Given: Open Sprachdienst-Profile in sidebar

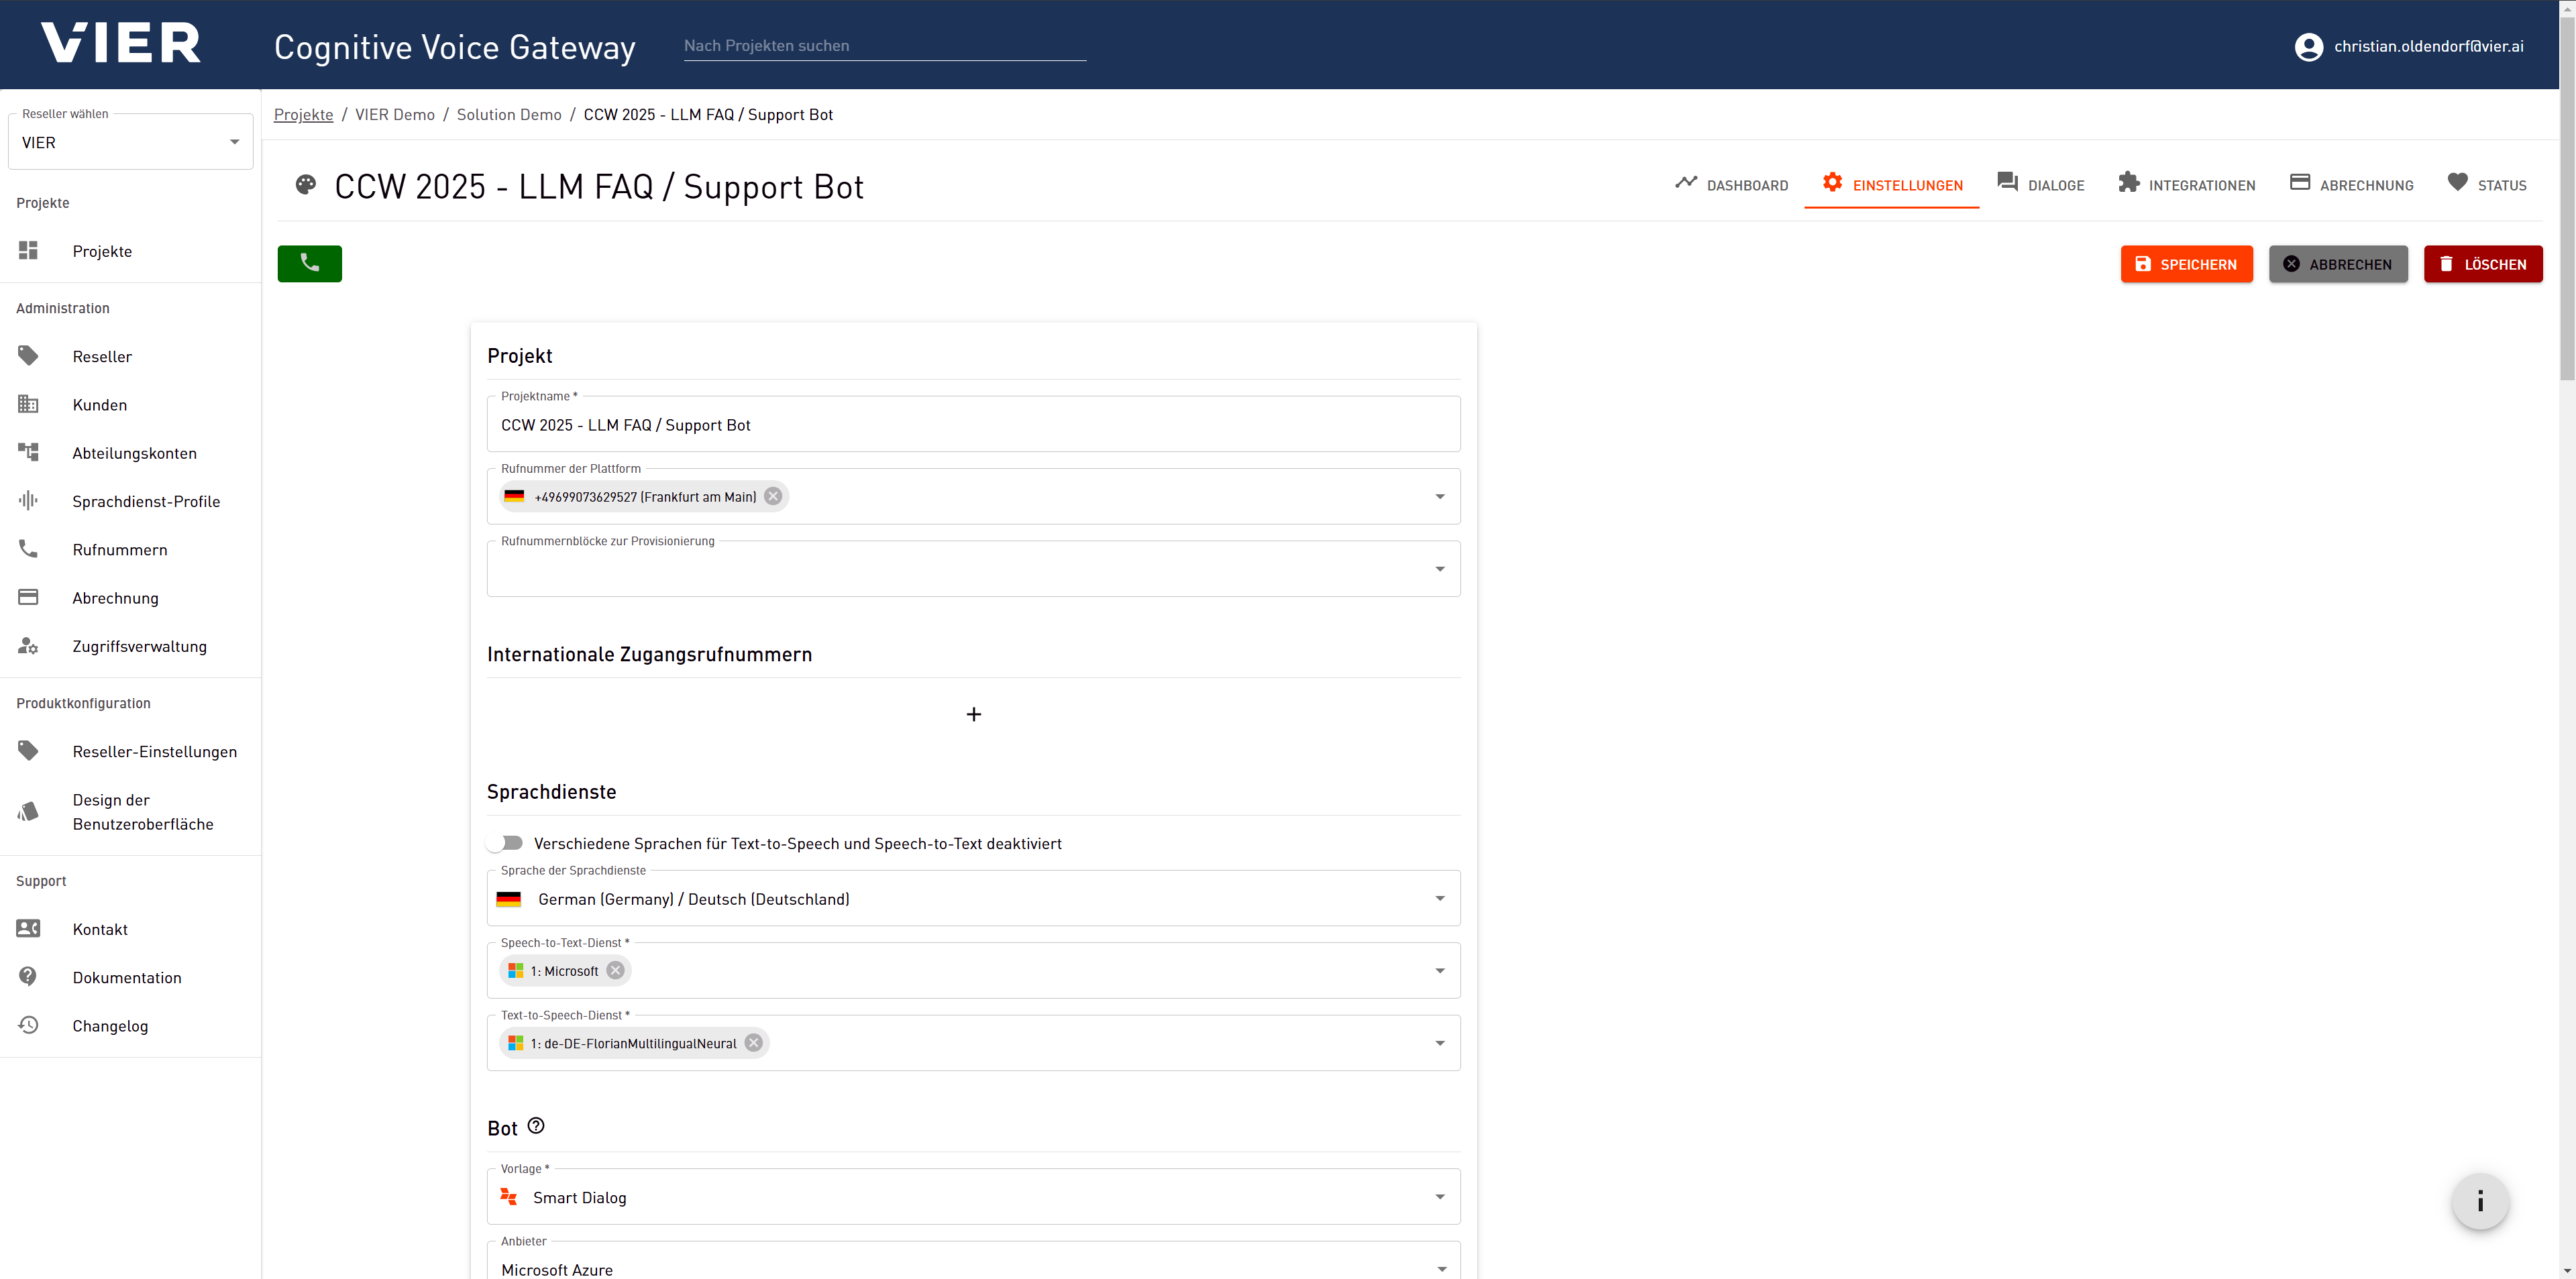Looking at the screenshot, I should (x=146, y=501).
